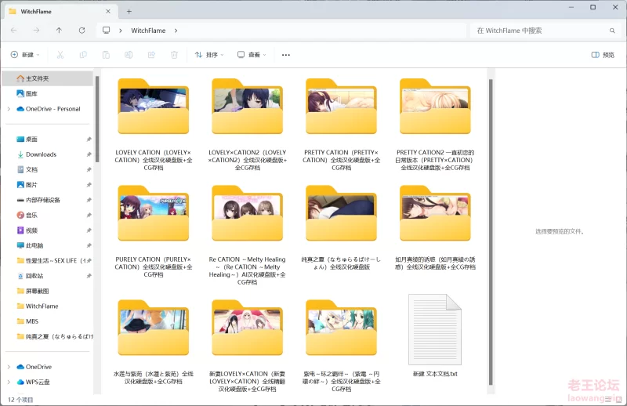Close the WitchFlame tab

point(108,12)
